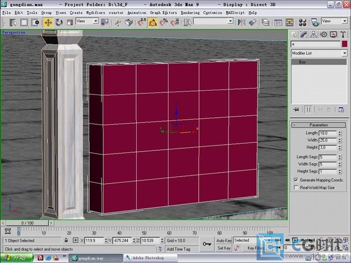This screenshot has width=351, height=263.
Task: Enable Real-World Map Size checkbox
Action: pyautogui.click(x=296, y=187)
